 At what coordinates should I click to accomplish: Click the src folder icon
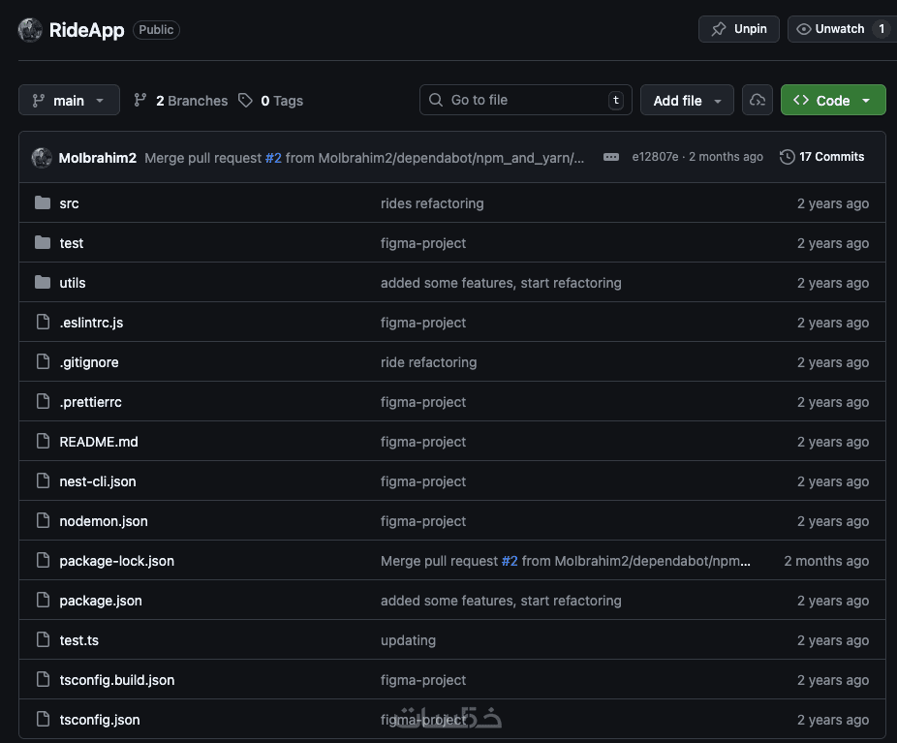(43, 203)
